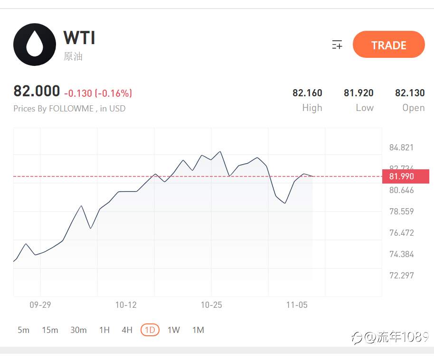Viewport: 434px width, 359px height.
Task: Click the 09-29 date axis label
Action: (40, 305)
